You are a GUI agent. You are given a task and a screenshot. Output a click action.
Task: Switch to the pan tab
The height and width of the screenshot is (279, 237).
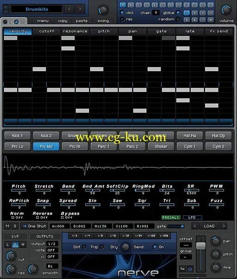[133, 31]
